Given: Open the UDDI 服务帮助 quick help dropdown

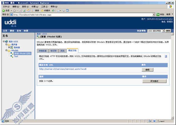Looking at the screenshot, I should point(163,31).
